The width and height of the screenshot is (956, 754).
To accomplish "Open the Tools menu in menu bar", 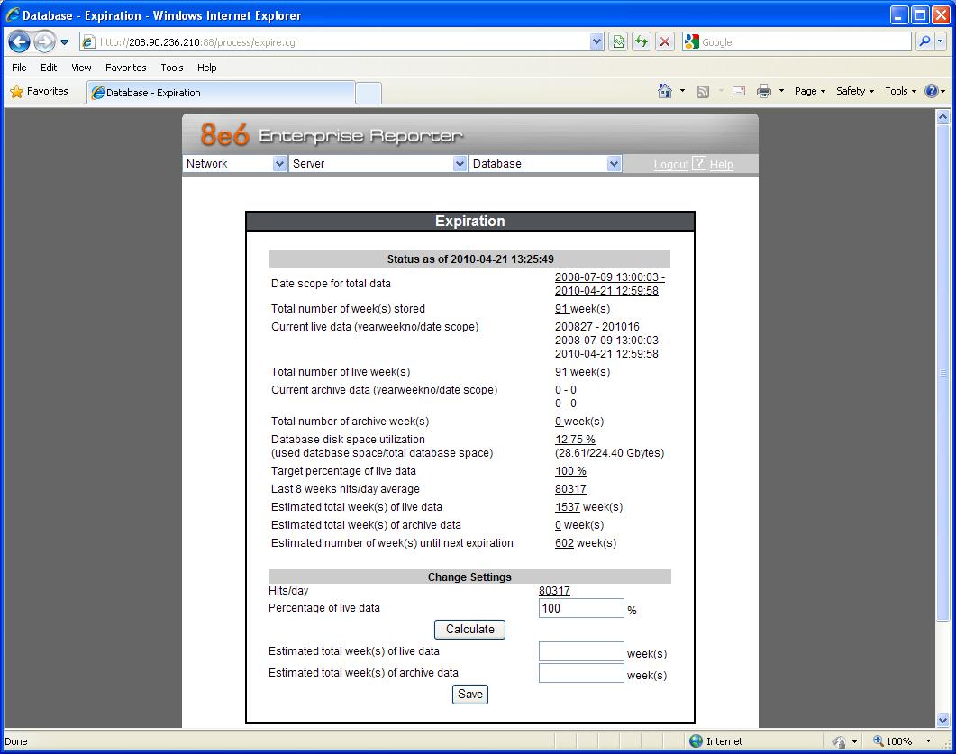I will click(171, 68).
